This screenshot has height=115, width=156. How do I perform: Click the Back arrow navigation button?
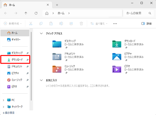tap(6, 13)
